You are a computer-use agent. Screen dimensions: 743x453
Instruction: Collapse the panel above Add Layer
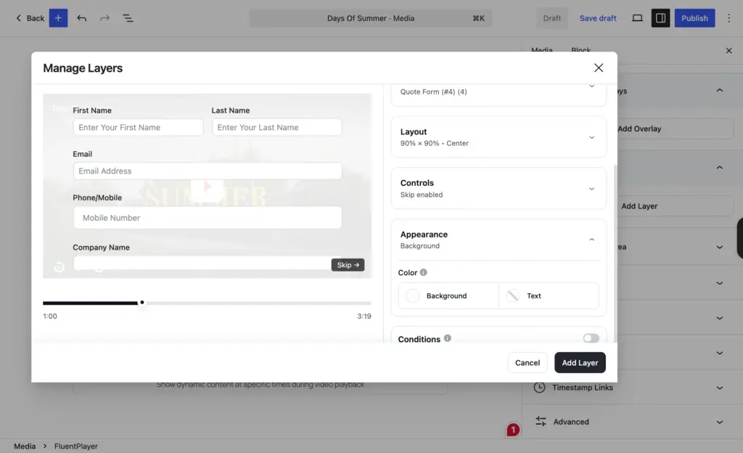(x=719, y=167)
